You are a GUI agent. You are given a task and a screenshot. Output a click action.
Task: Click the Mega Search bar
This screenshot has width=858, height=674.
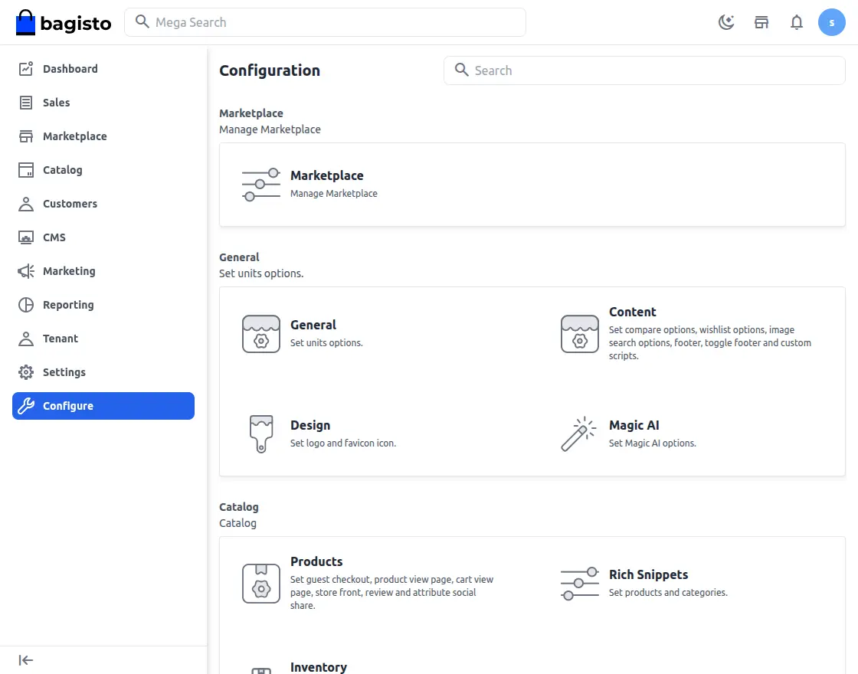coord(325,22)
